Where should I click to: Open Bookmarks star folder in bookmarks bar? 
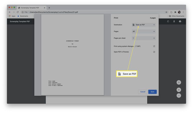(23, 16)
